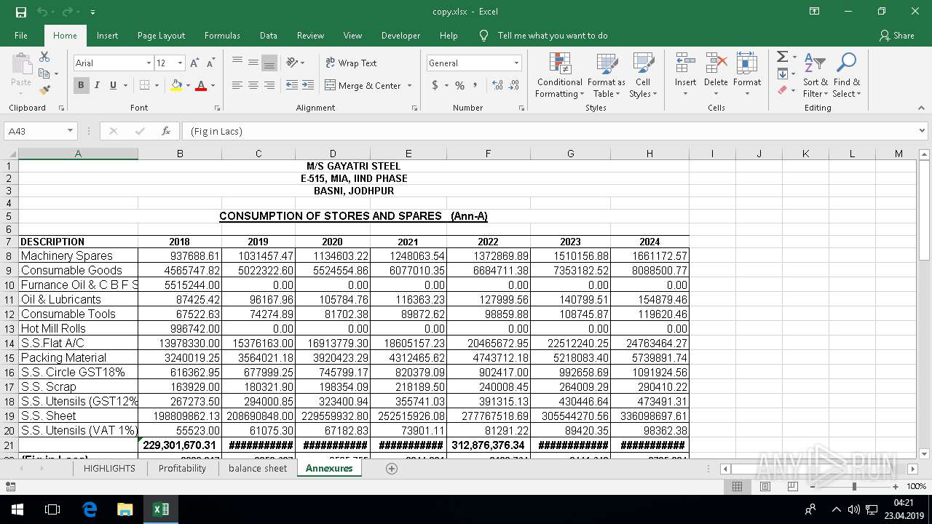
Task: Apply accounting dollar format
Action: click(435, 85)
